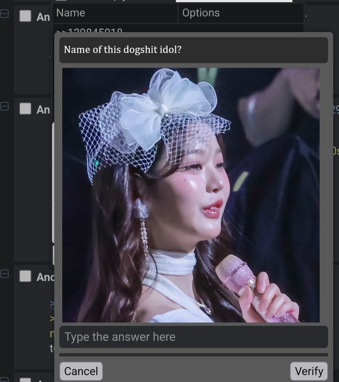Collapse the topmost post with minus icon
The width and height of the screenshot is (339, 382).
tap(4, 13)
